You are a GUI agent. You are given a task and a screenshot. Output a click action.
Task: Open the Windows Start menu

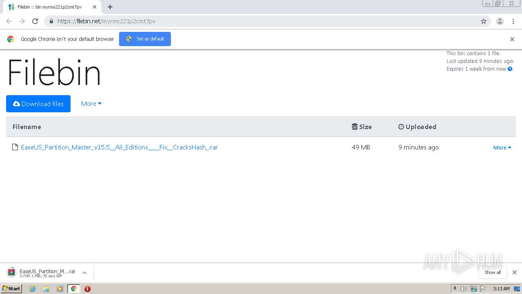[11, 288]
